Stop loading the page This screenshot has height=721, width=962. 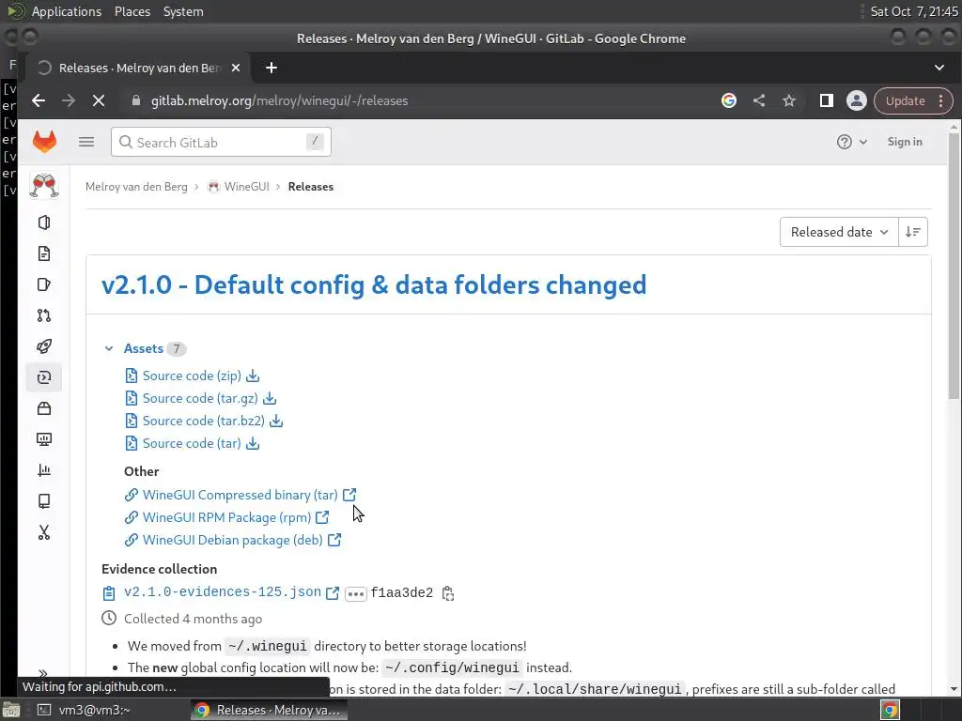point(98,100)
